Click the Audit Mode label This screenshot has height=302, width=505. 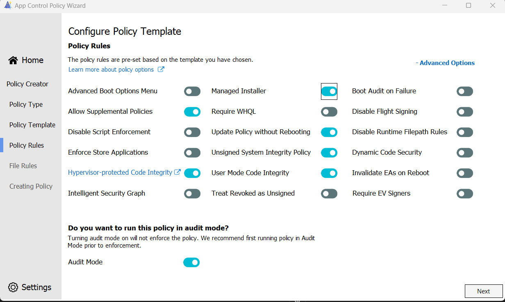pos(85,262)
